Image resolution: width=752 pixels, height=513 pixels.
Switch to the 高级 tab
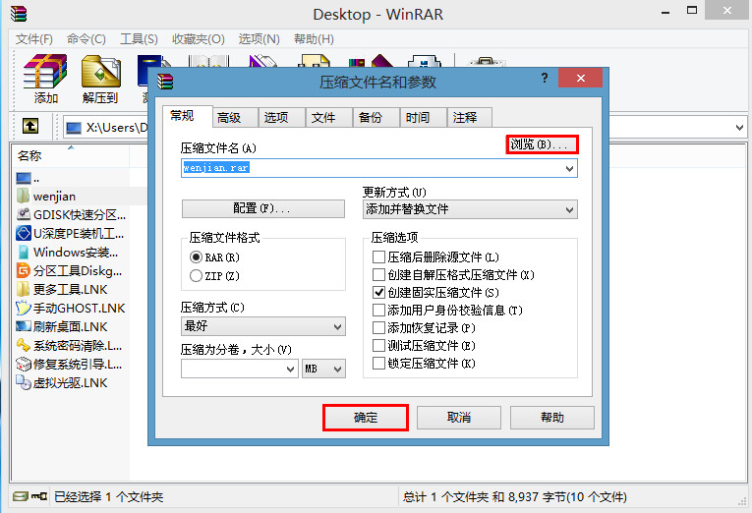coord(228,118)
